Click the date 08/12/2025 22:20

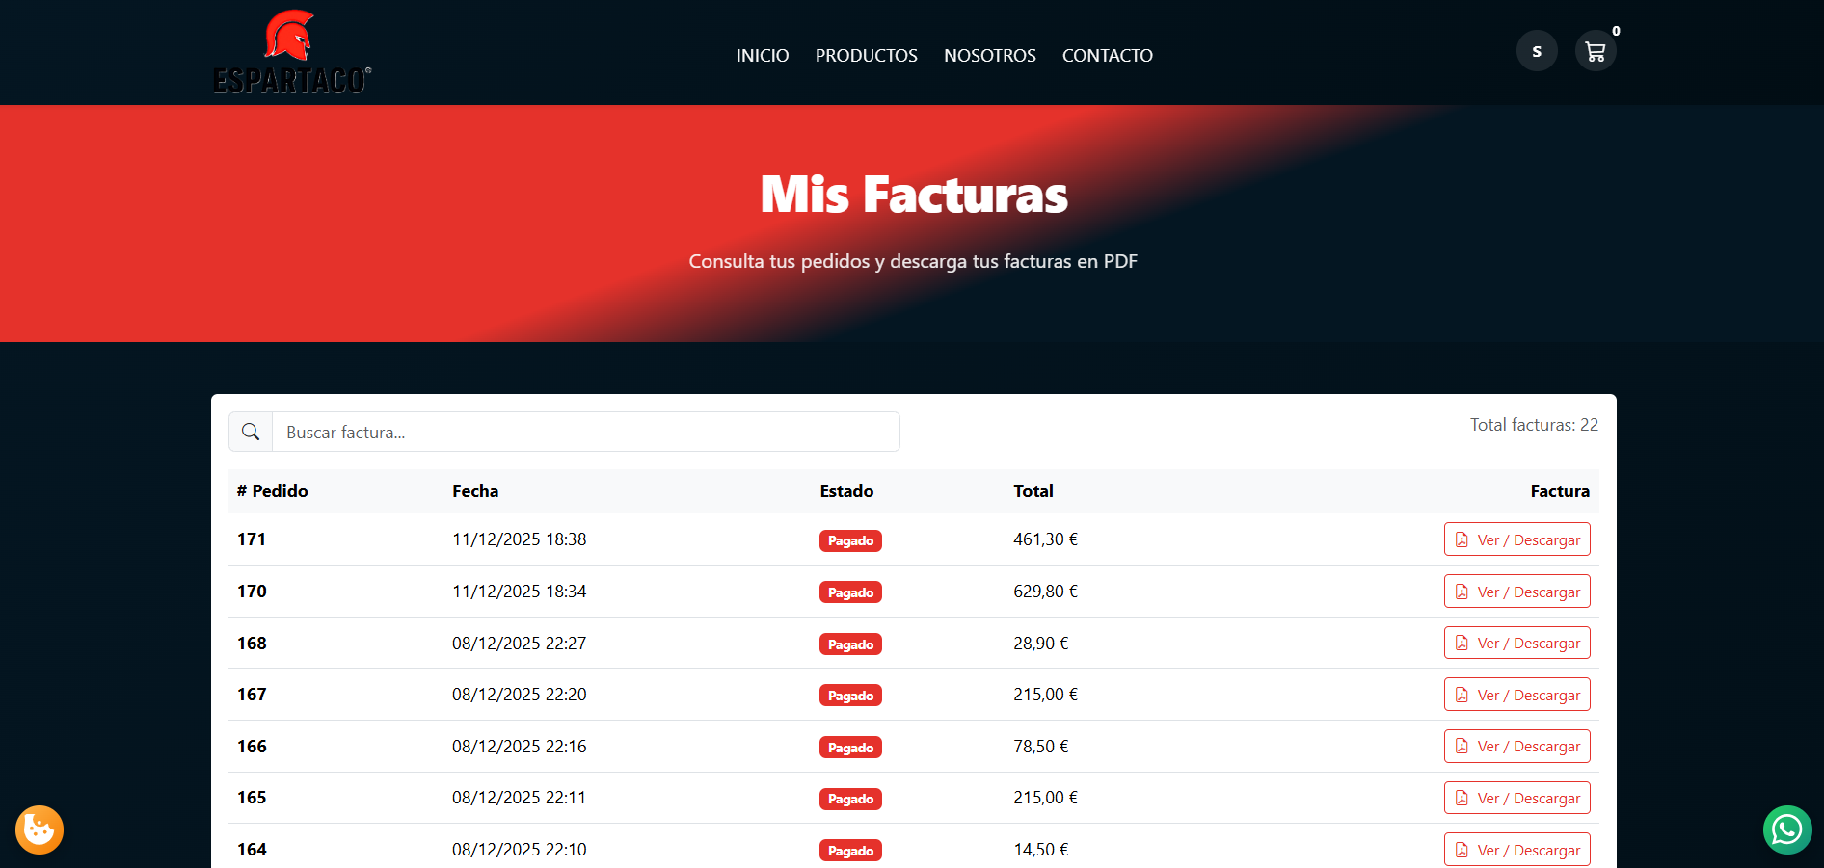[x=520, y=695]
